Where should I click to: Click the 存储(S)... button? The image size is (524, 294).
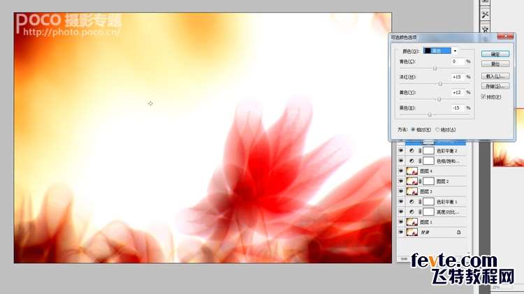click(x=495, y=86)
